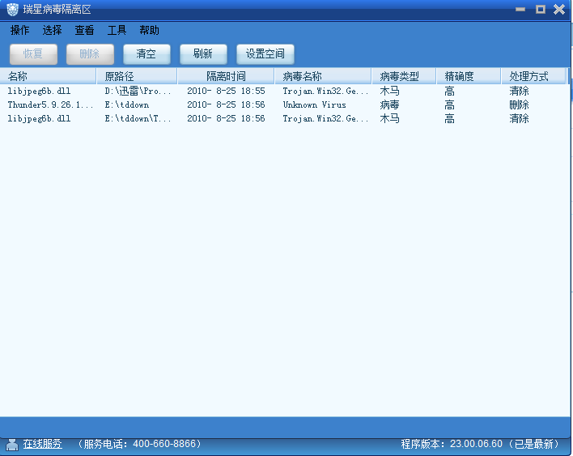Click the 清空 button
The width and height of the screenshot is (573, 456).
(x=146, y=53)
